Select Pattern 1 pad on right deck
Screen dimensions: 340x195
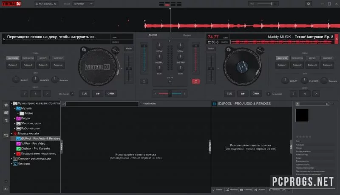[x=282, y=65]
